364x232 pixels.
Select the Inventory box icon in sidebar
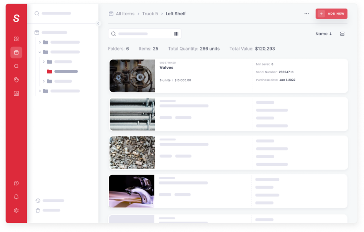click(16, 53)
